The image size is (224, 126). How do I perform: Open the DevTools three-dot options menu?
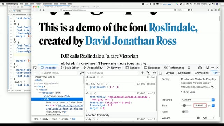[212, 68]
